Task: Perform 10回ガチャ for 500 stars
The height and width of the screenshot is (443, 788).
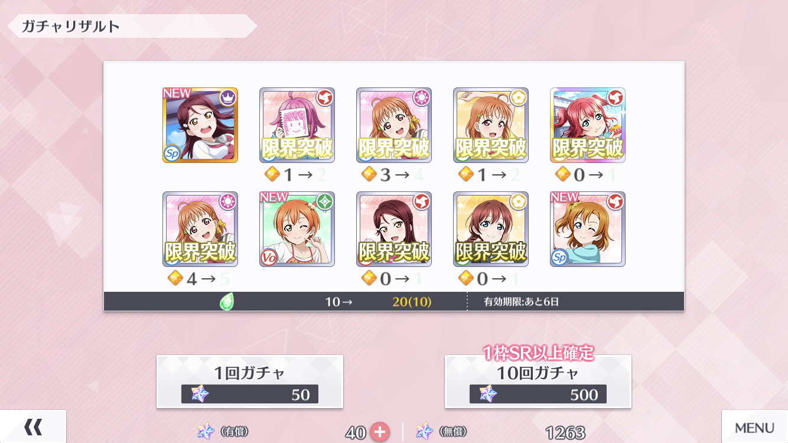Action: (x=538, y=381)
